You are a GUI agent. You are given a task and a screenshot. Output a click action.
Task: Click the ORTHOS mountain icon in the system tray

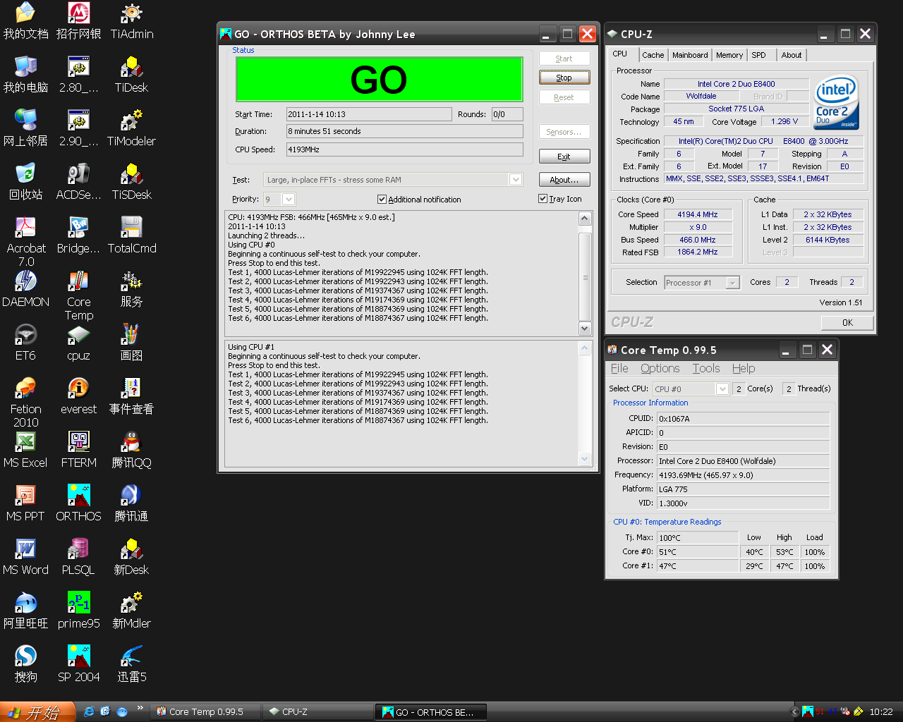(x=808, y=711)
